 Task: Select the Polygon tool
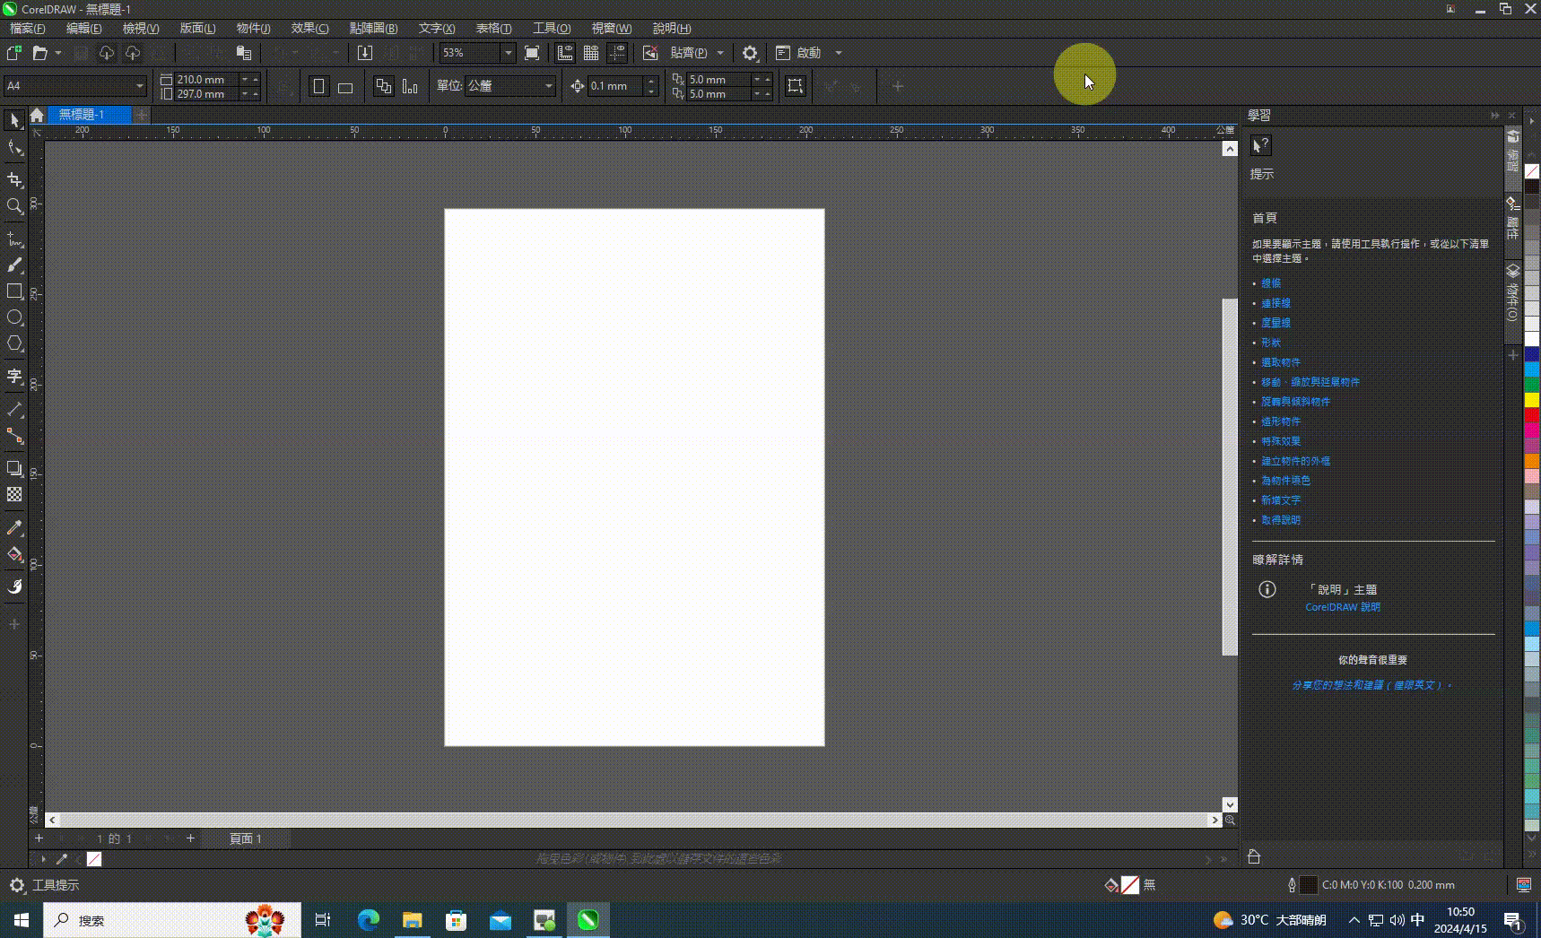14,343
